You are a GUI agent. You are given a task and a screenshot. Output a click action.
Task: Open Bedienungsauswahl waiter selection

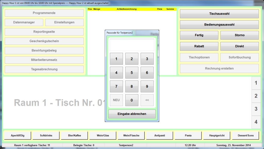[219, 25]
